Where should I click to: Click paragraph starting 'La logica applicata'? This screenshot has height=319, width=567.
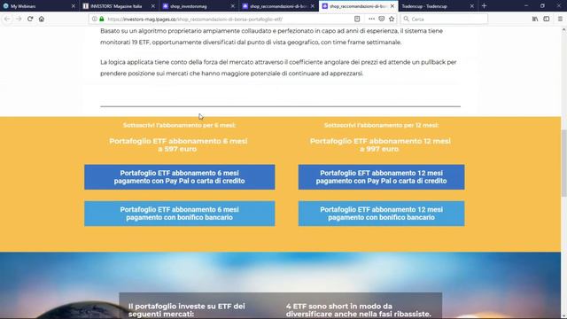tap(278, 67)
